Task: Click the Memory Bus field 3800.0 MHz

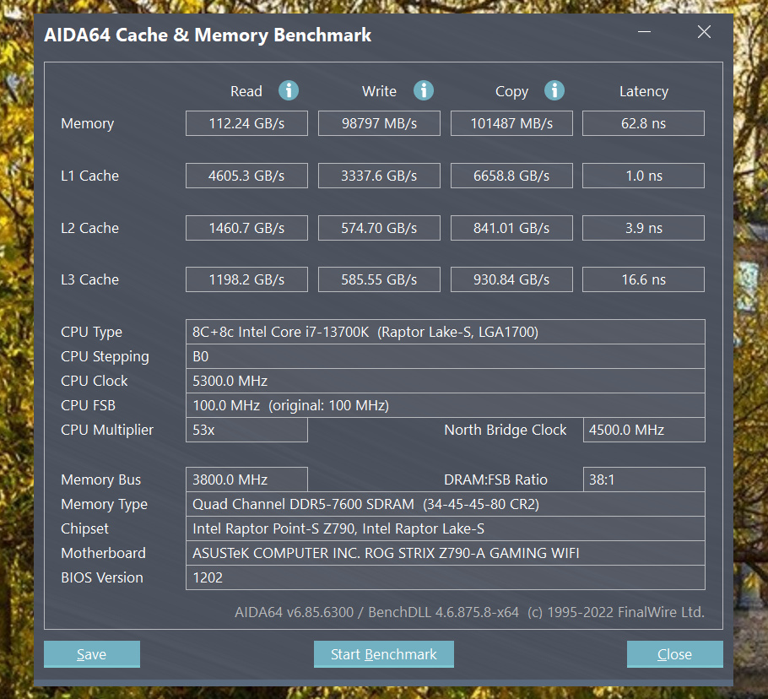Action: [x=246, y=480]
